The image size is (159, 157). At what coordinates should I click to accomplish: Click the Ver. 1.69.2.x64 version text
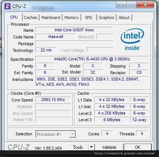(x=48, y=148)
